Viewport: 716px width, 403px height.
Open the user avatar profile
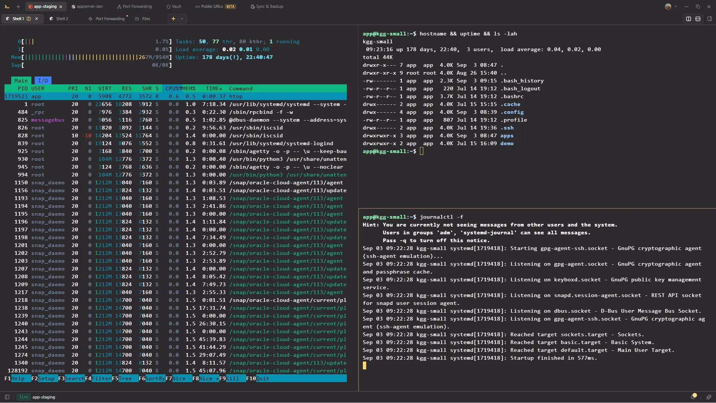pos(668,6)
